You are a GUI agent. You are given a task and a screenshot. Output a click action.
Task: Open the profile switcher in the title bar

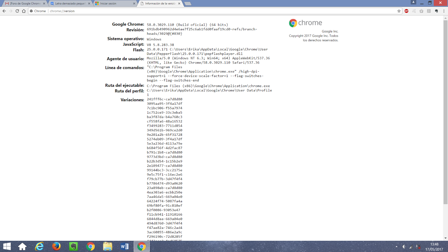point(413,2)
